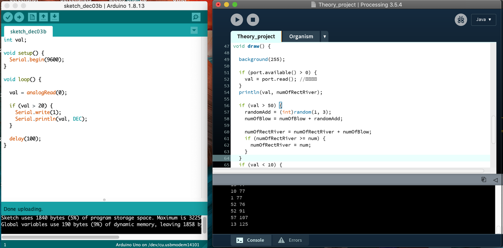Click the Arduino console horizontal scrollbar
The width and height of the screenshot is (503, 248).
61,237
